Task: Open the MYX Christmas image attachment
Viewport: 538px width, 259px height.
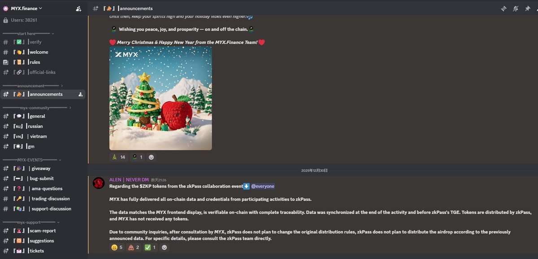Action: [x=161, y=98]
